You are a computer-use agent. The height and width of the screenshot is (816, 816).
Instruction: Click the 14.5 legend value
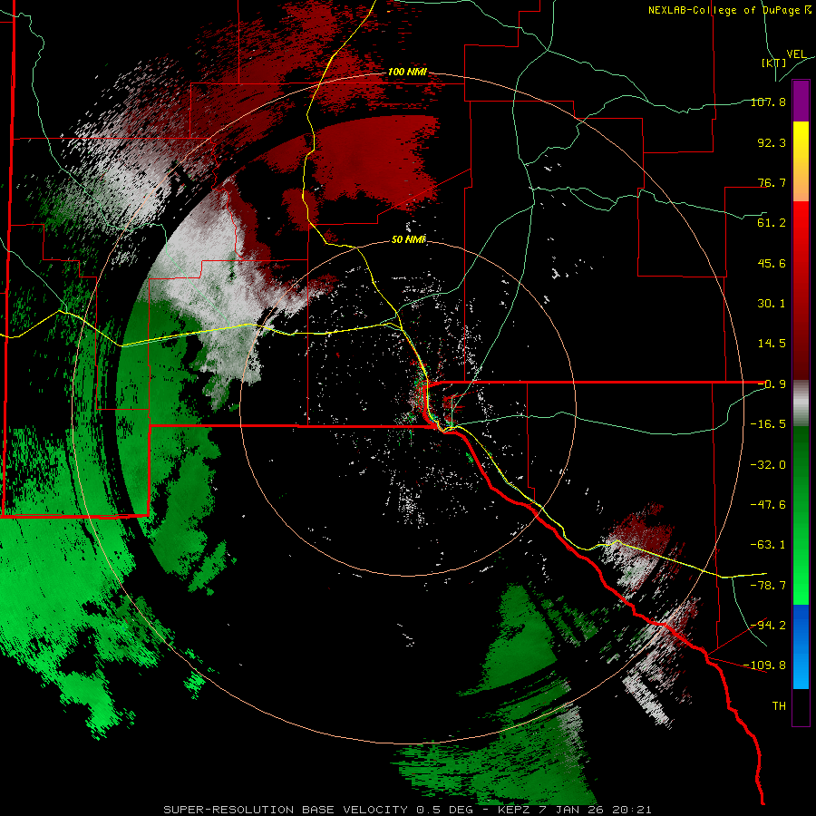click(x=772, y=343)
